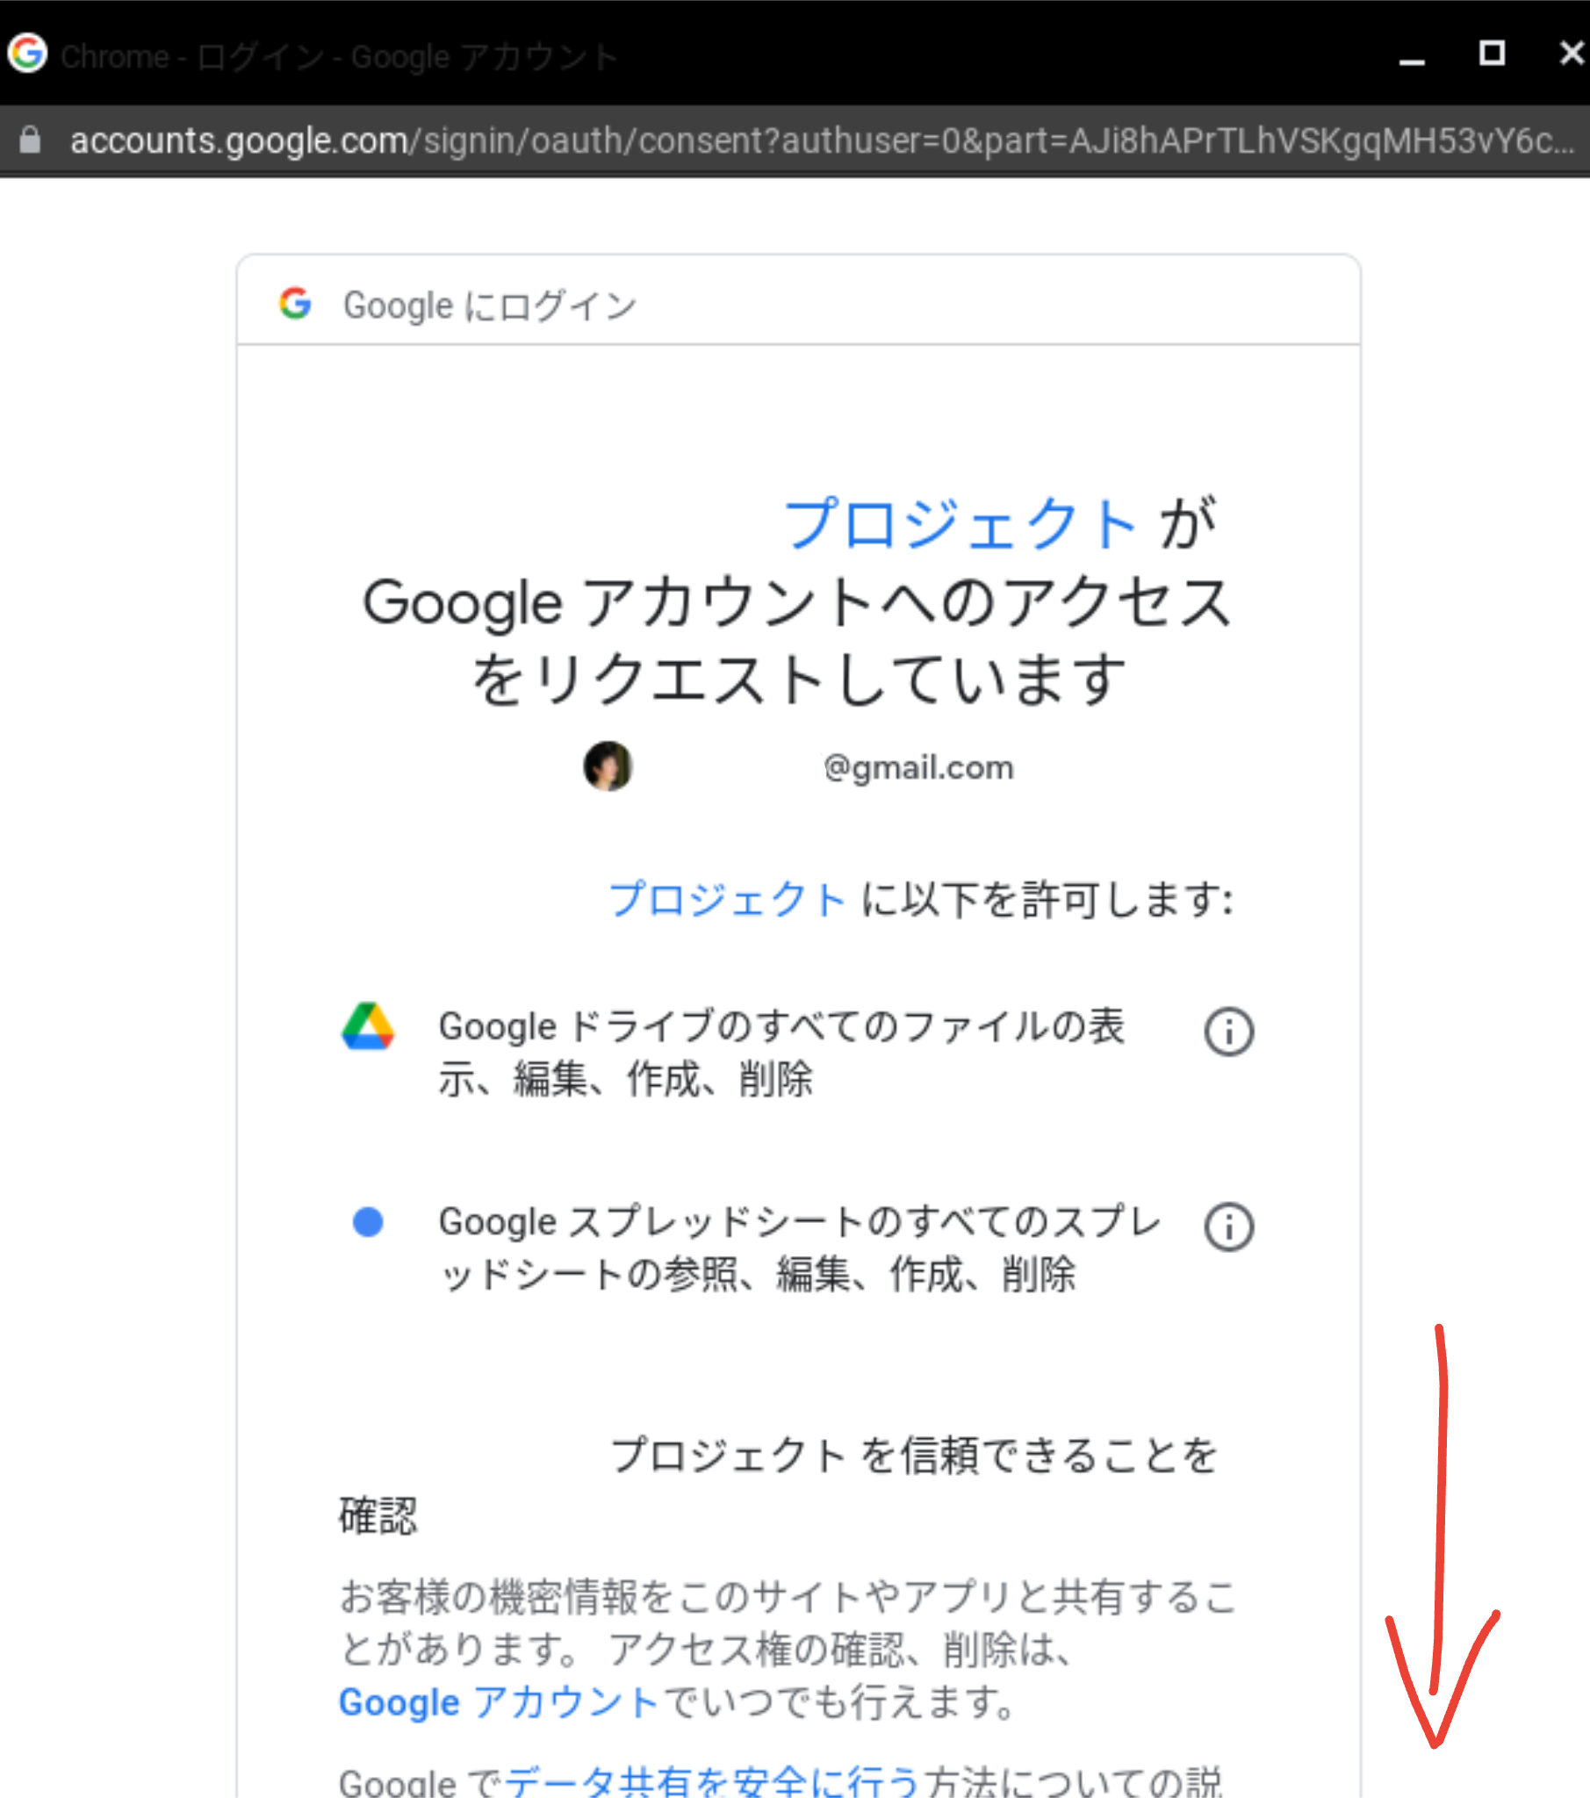Click the お客様の機密情報 paragraph text

788,1649
